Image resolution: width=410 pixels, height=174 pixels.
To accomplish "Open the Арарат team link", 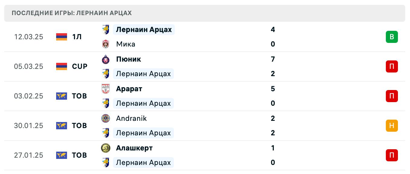I will click(x=129, y=89).
